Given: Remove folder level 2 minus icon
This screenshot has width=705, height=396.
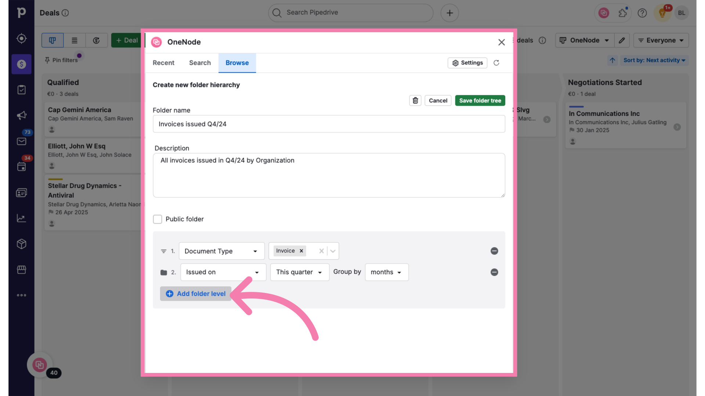Looking at the screenshot, I should point(494,272).
